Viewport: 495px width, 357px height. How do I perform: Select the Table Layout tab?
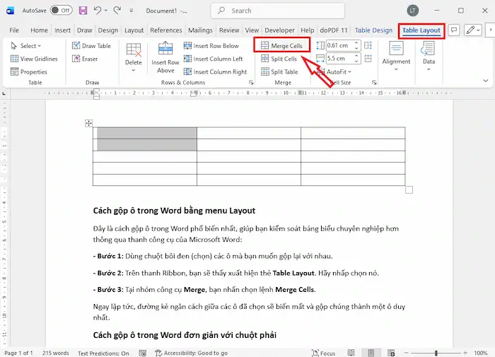coord(421,30)
